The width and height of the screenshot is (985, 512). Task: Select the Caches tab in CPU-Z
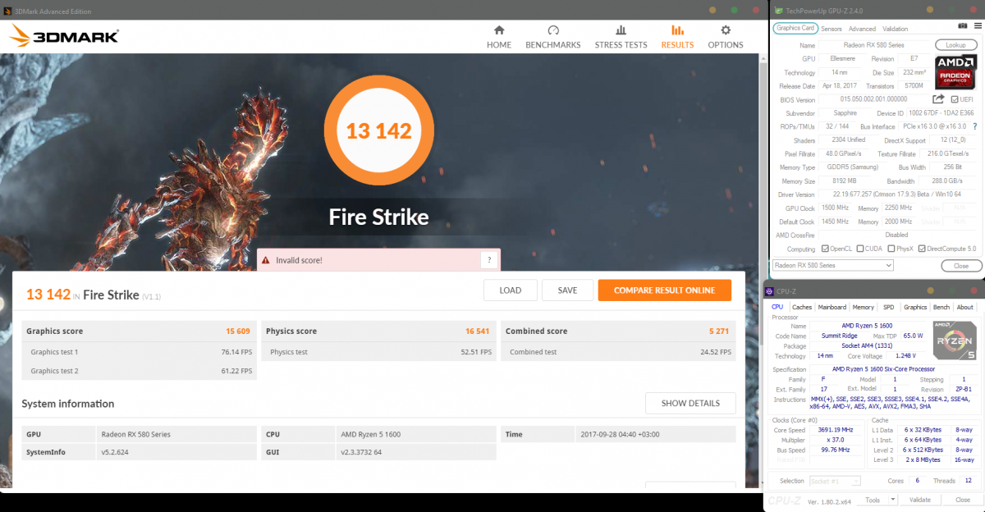[x=802, y=307]
